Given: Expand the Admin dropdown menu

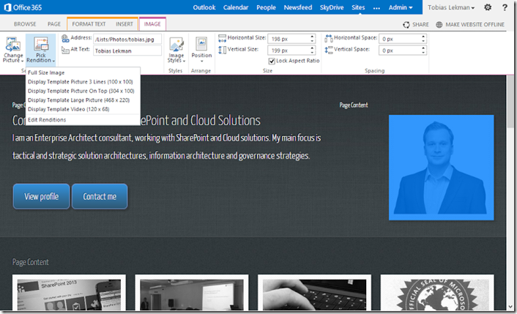Looking at the screenshot, I should (401, 7).
